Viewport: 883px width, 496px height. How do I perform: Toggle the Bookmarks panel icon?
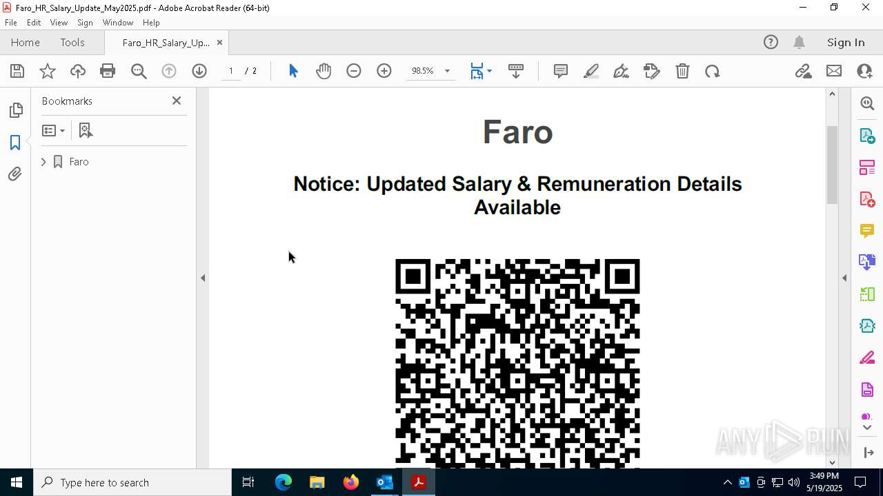[15, 142]
